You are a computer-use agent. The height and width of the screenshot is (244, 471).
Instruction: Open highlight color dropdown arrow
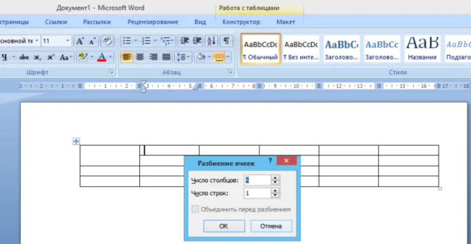pos(91,57)
